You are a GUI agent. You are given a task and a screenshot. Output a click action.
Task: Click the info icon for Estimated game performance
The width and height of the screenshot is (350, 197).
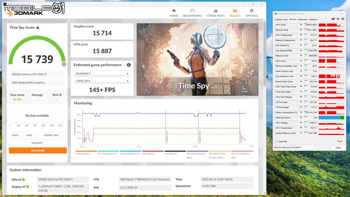pyautogui.click(x=129, y=65)
